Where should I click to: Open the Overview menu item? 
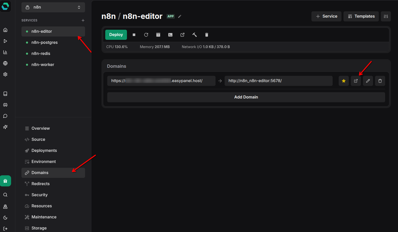coord(53,128)
